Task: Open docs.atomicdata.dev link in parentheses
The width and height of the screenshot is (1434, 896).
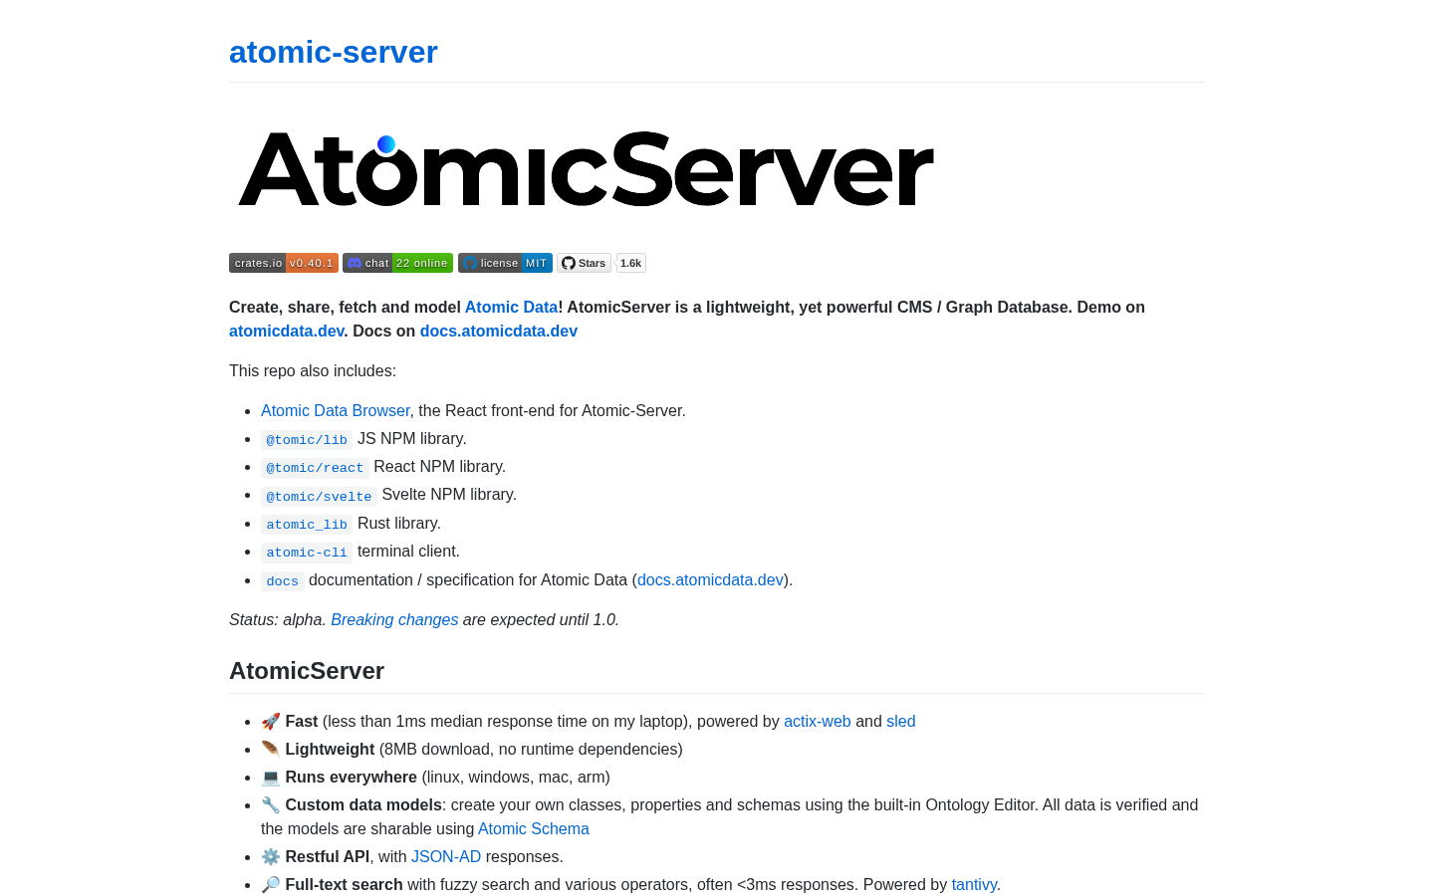Action: click(x=710, y=579)
